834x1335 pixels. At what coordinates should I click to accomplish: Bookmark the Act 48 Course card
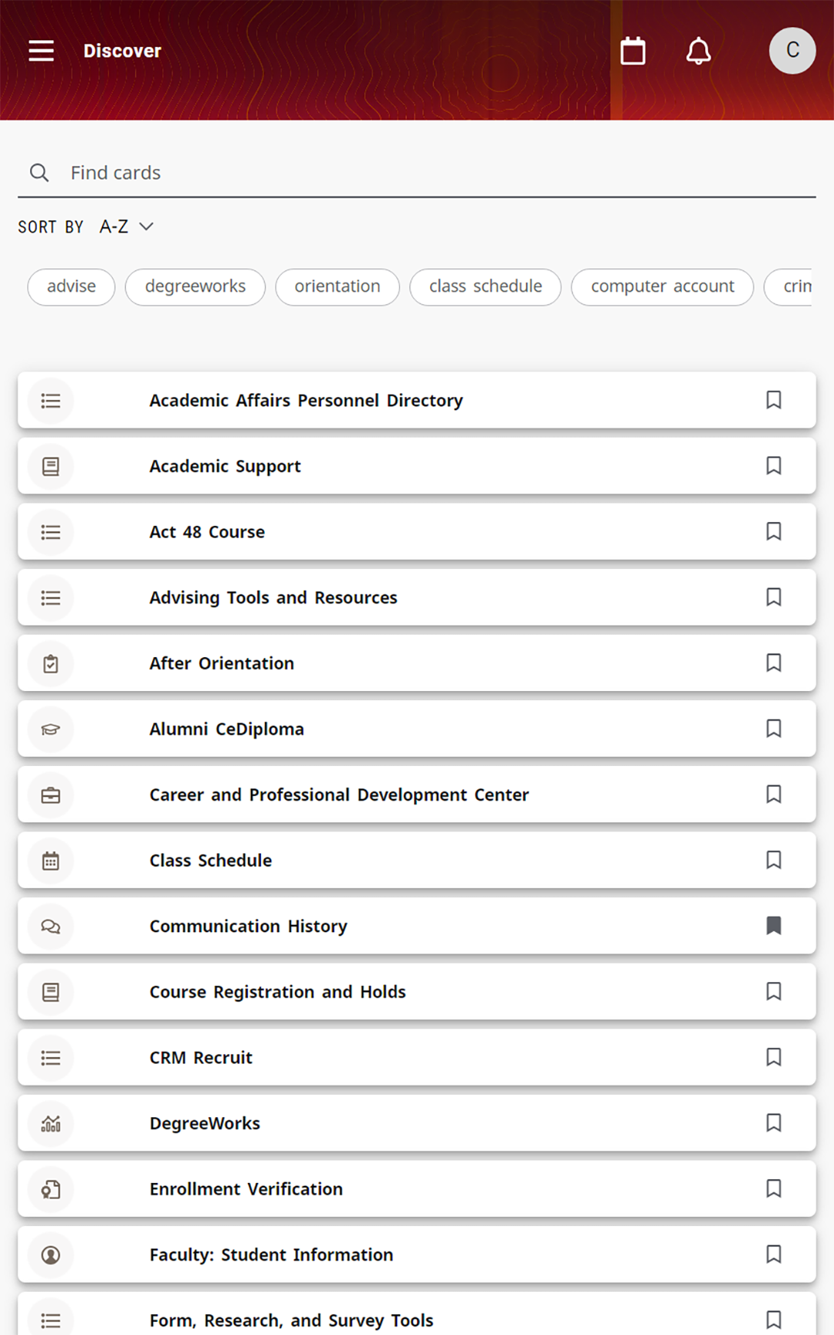[x=774, y=531]
